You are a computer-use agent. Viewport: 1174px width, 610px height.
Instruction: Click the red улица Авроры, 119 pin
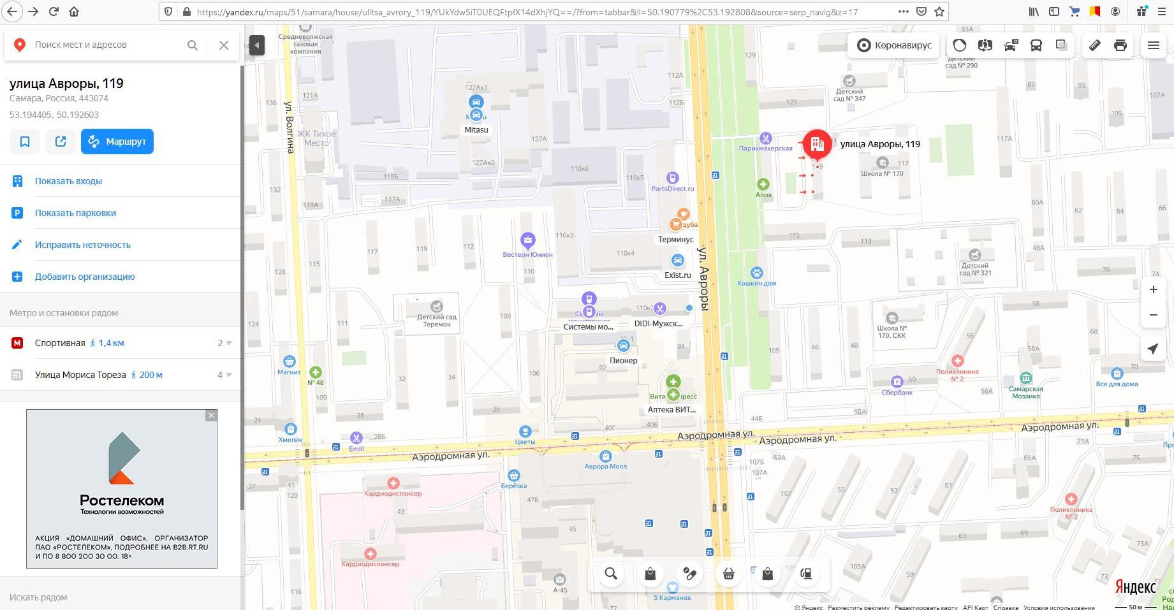point(817,145)
